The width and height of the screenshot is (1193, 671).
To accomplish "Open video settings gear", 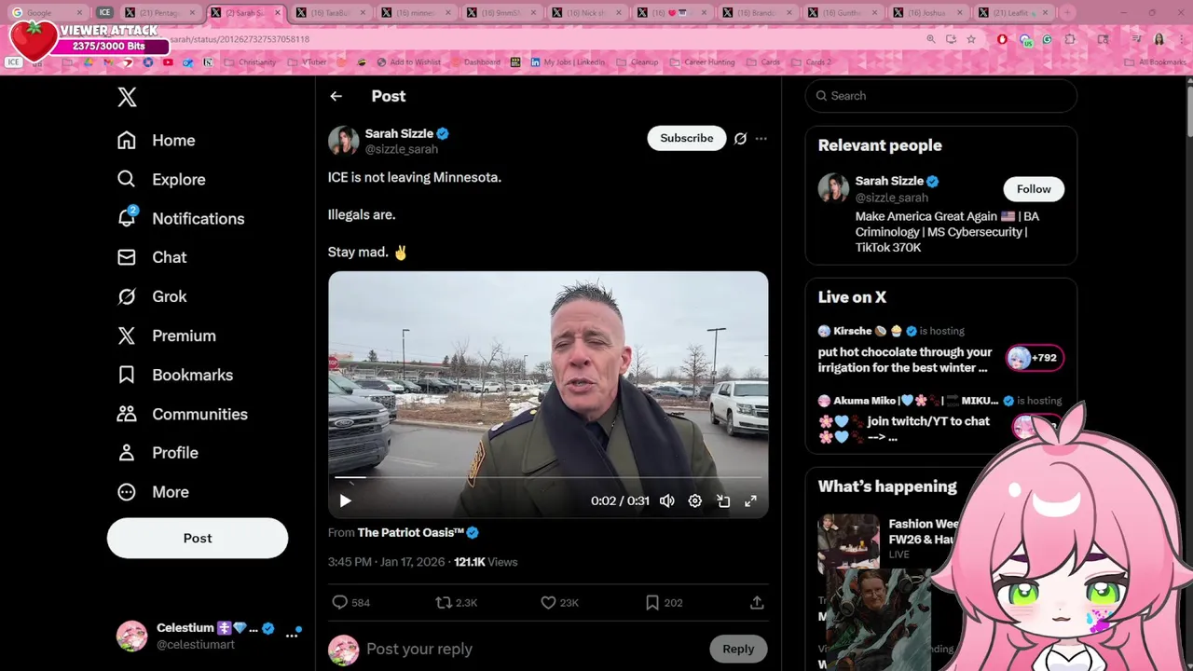I will [x=695, y=500].
